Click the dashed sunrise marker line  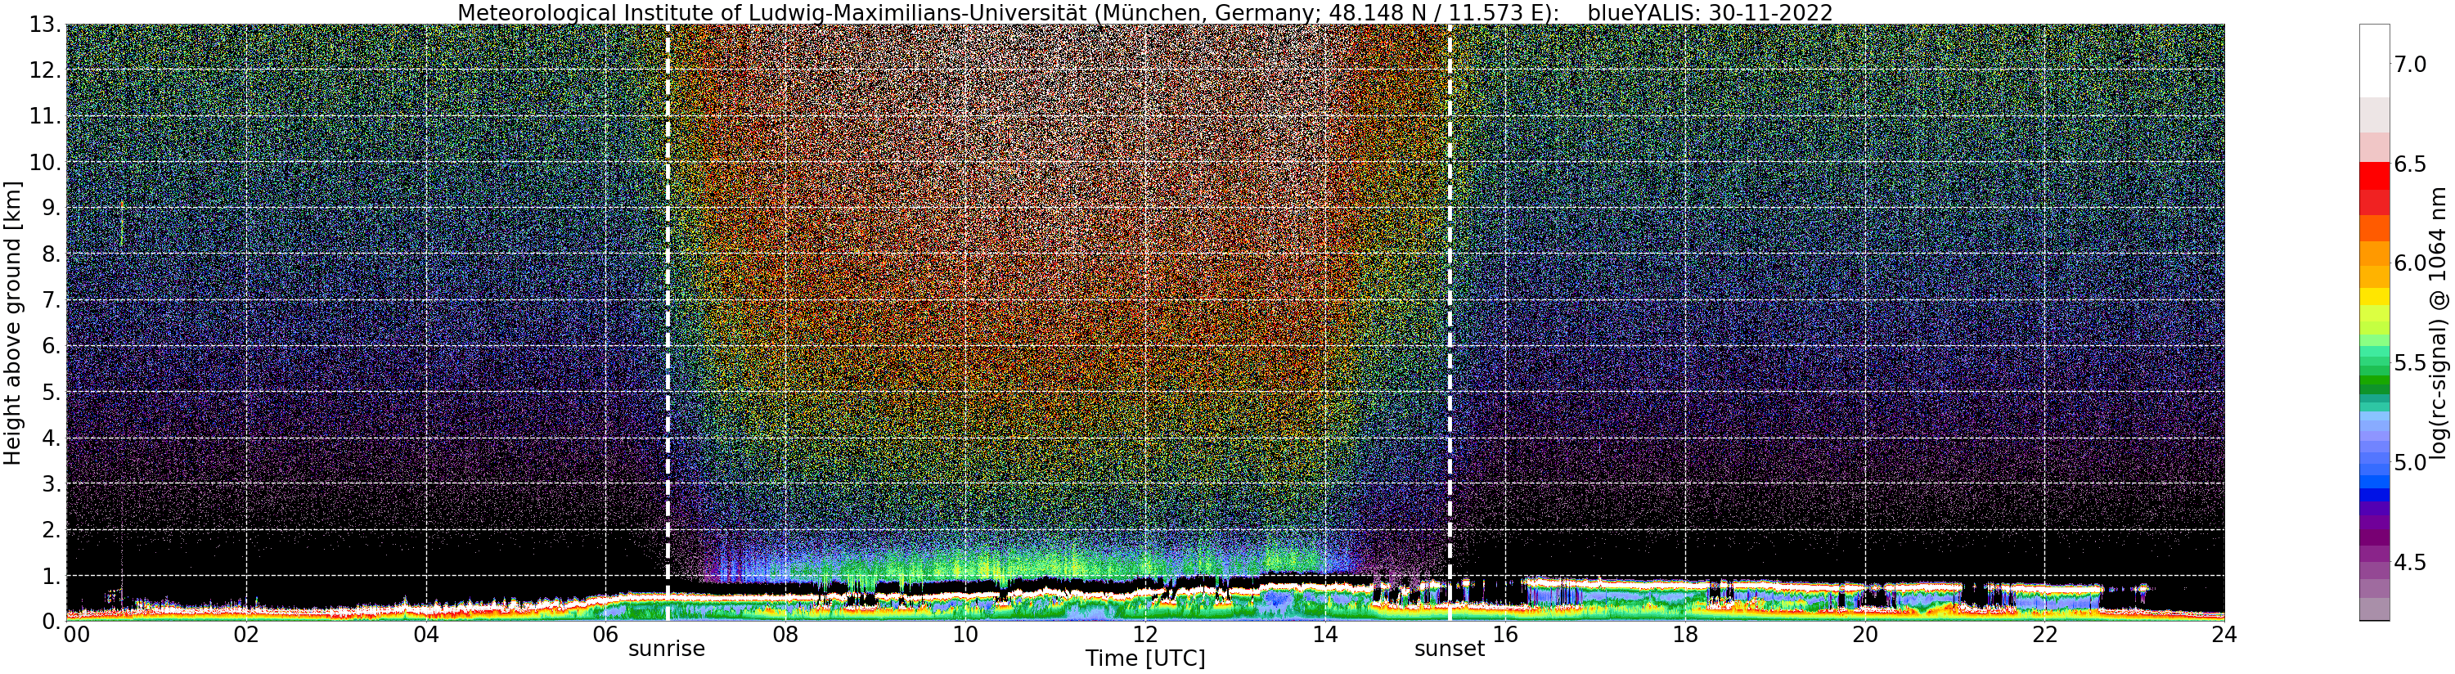[x=667, y=322]
